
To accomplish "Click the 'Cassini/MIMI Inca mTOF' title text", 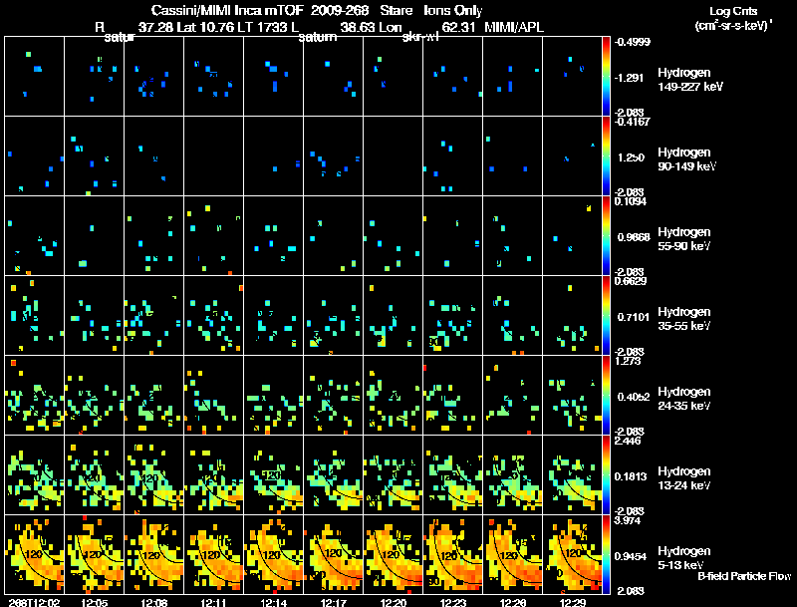I will (x=227, y=10).
